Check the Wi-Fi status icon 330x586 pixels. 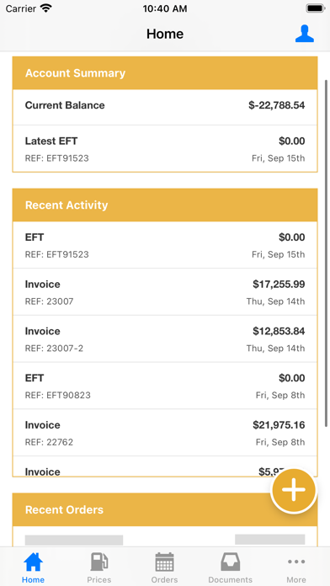click(46, 8)
